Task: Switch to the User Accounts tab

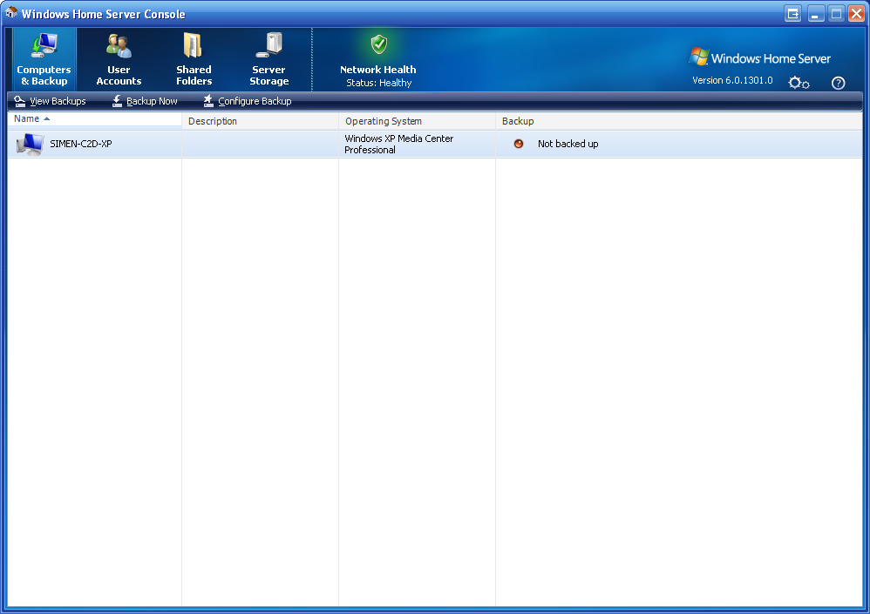Action: [119, 59]
